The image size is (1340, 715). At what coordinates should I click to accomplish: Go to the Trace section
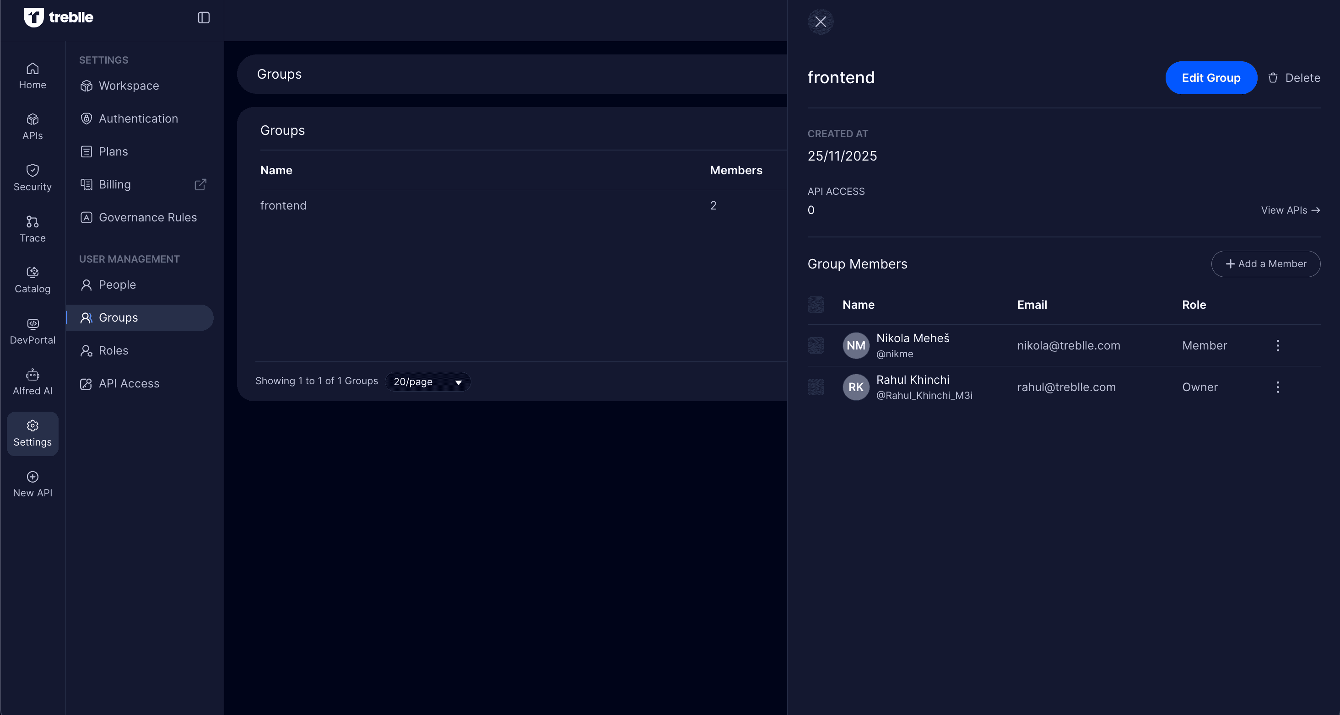[x=32, y=229]
